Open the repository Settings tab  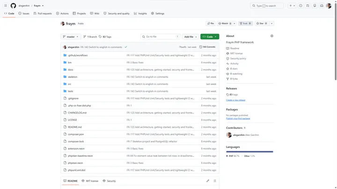[158, 13]
